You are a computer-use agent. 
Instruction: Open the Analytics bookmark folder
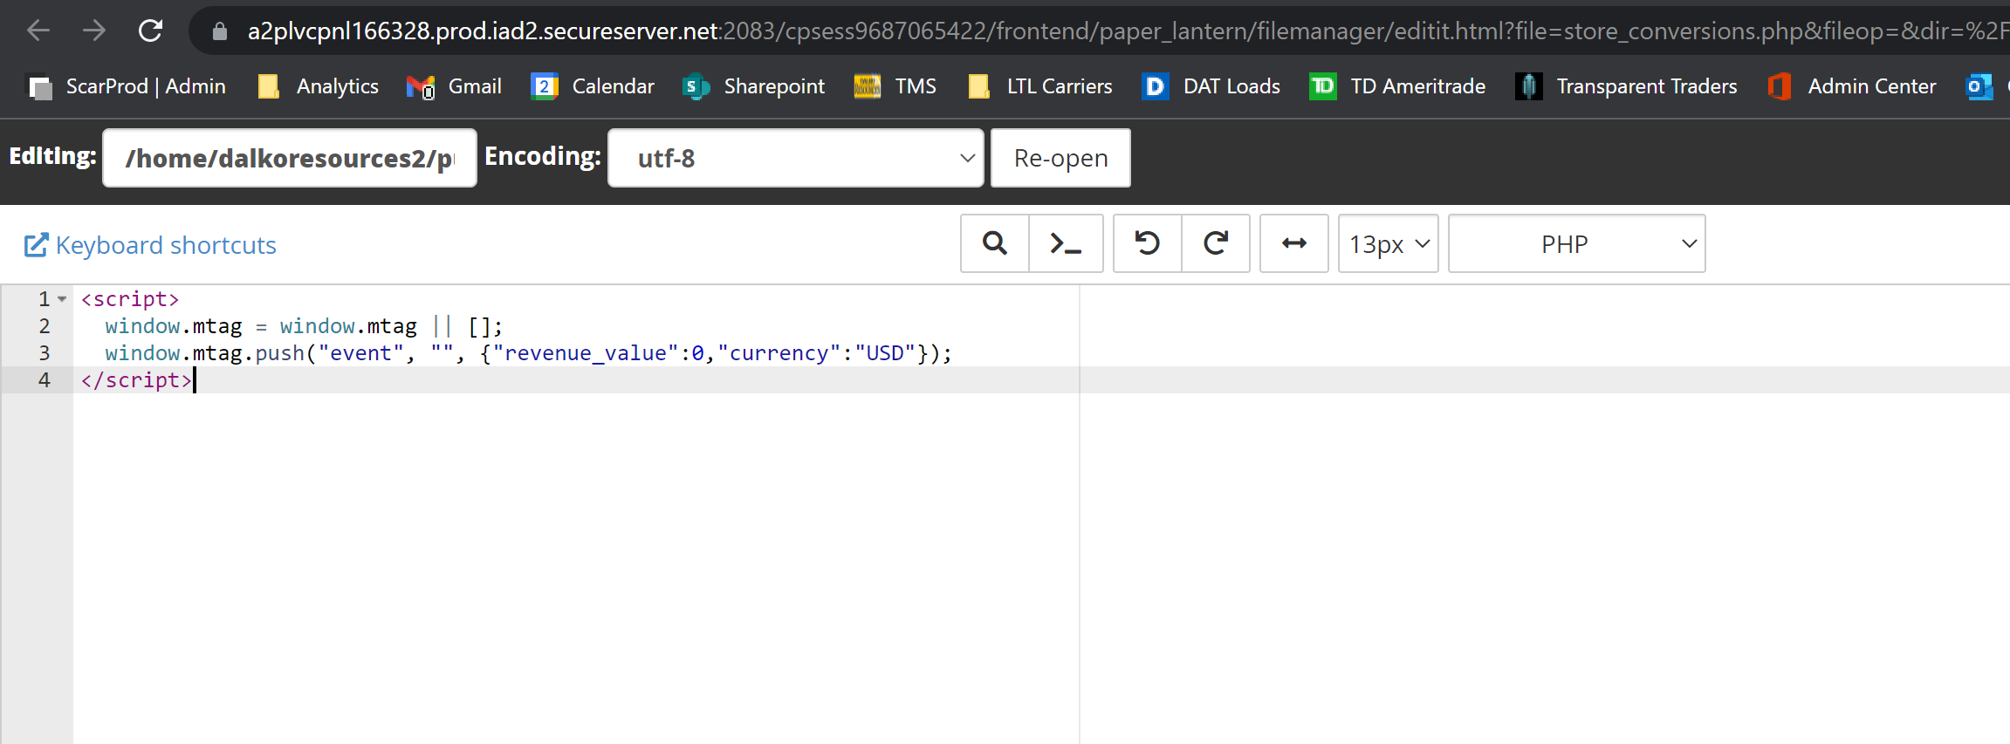(319, 86)
